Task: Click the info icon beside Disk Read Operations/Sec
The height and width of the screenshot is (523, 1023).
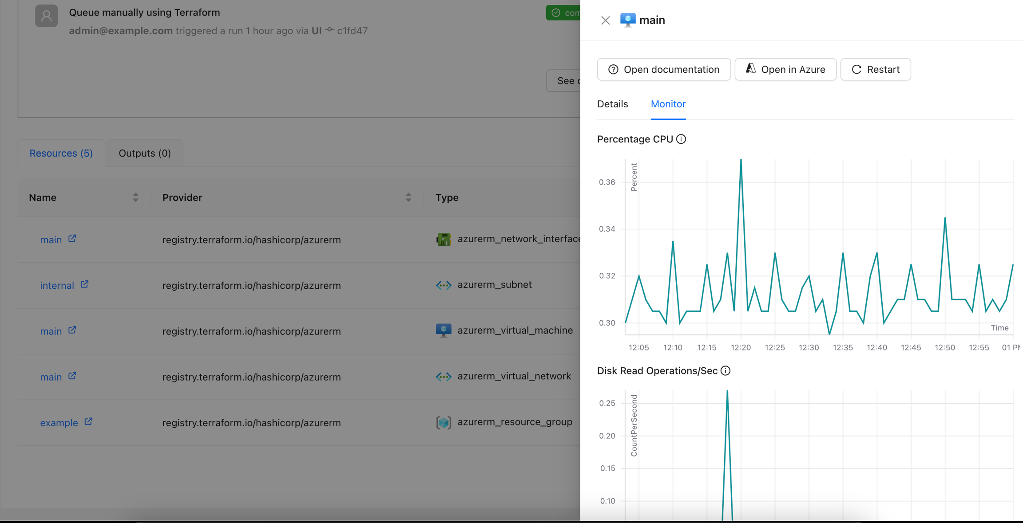Action: click(x=726, y=371)
